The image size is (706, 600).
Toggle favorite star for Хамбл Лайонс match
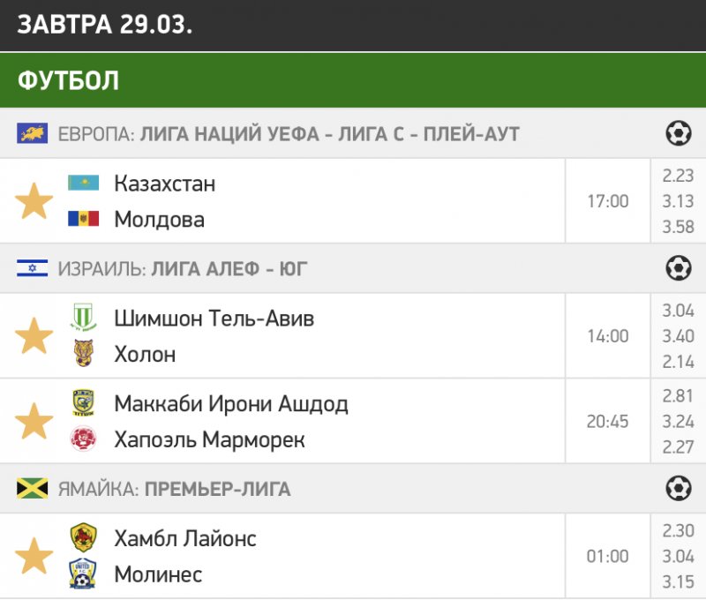(x=34, y=557)
